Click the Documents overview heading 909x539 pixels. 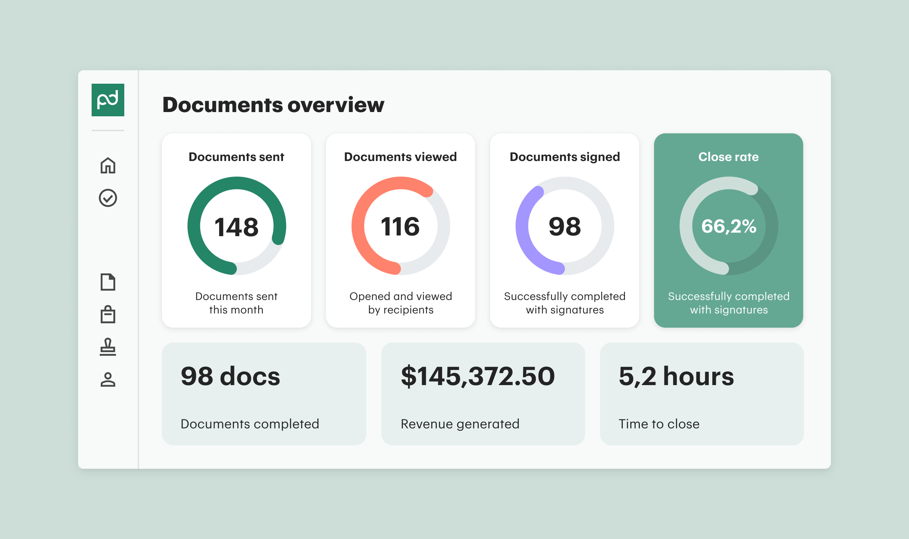point(273,105)
